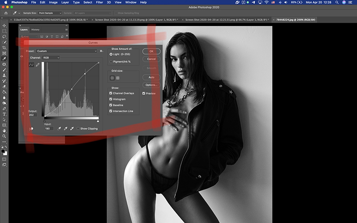Open the Layer menu
357x223 pixels.
(x=65, y=2)
